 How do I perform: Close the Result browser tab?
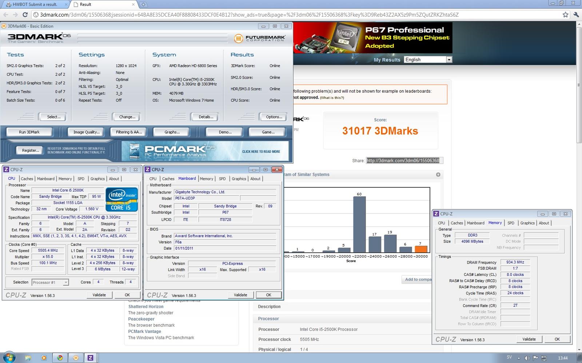(133, 5)
